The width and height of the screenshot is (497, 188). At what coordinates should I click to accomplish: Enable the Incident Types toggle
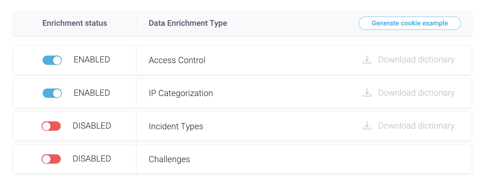click(x=51, y=126)
